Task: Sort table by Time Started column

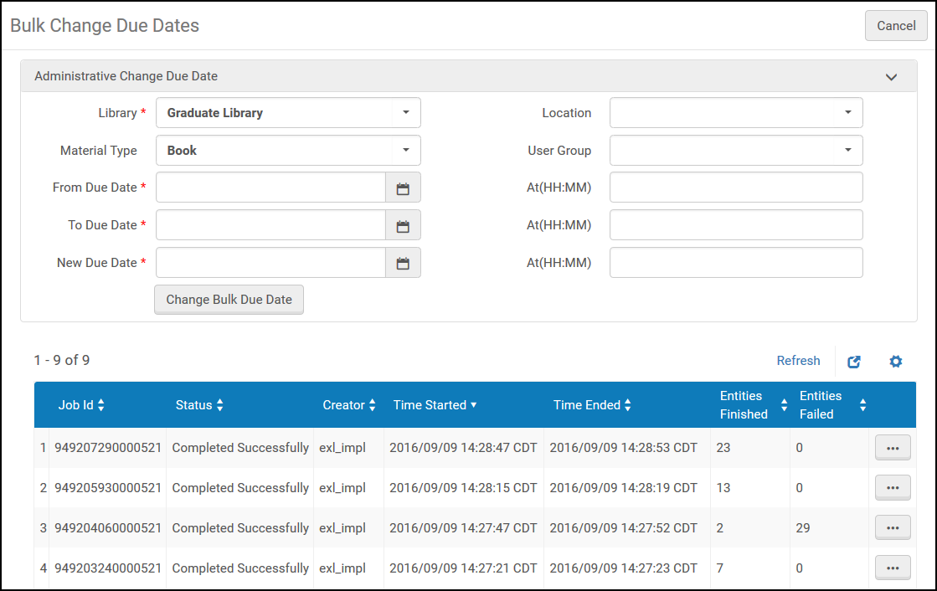Action: coord(435,405)
